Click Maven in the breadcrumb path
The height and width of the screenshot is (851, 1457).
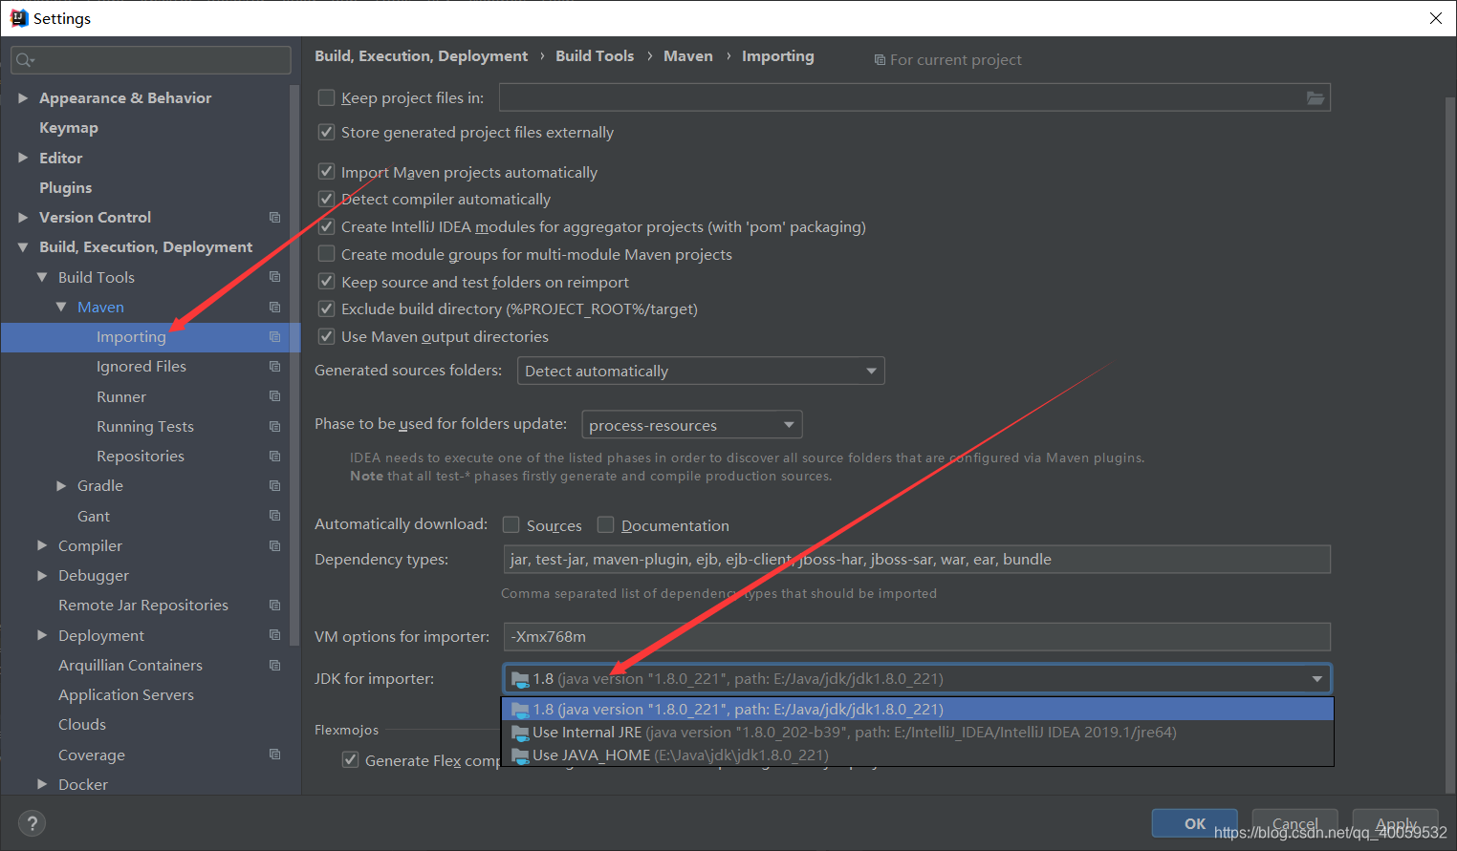click(x=688, y=56)
